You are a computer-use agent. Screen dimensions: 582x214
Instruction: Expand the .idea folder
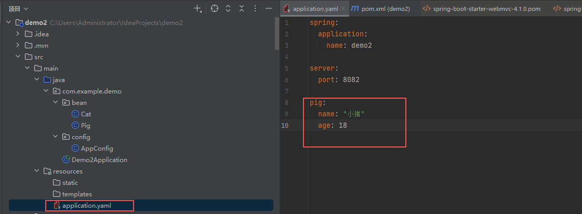[18, 34]
